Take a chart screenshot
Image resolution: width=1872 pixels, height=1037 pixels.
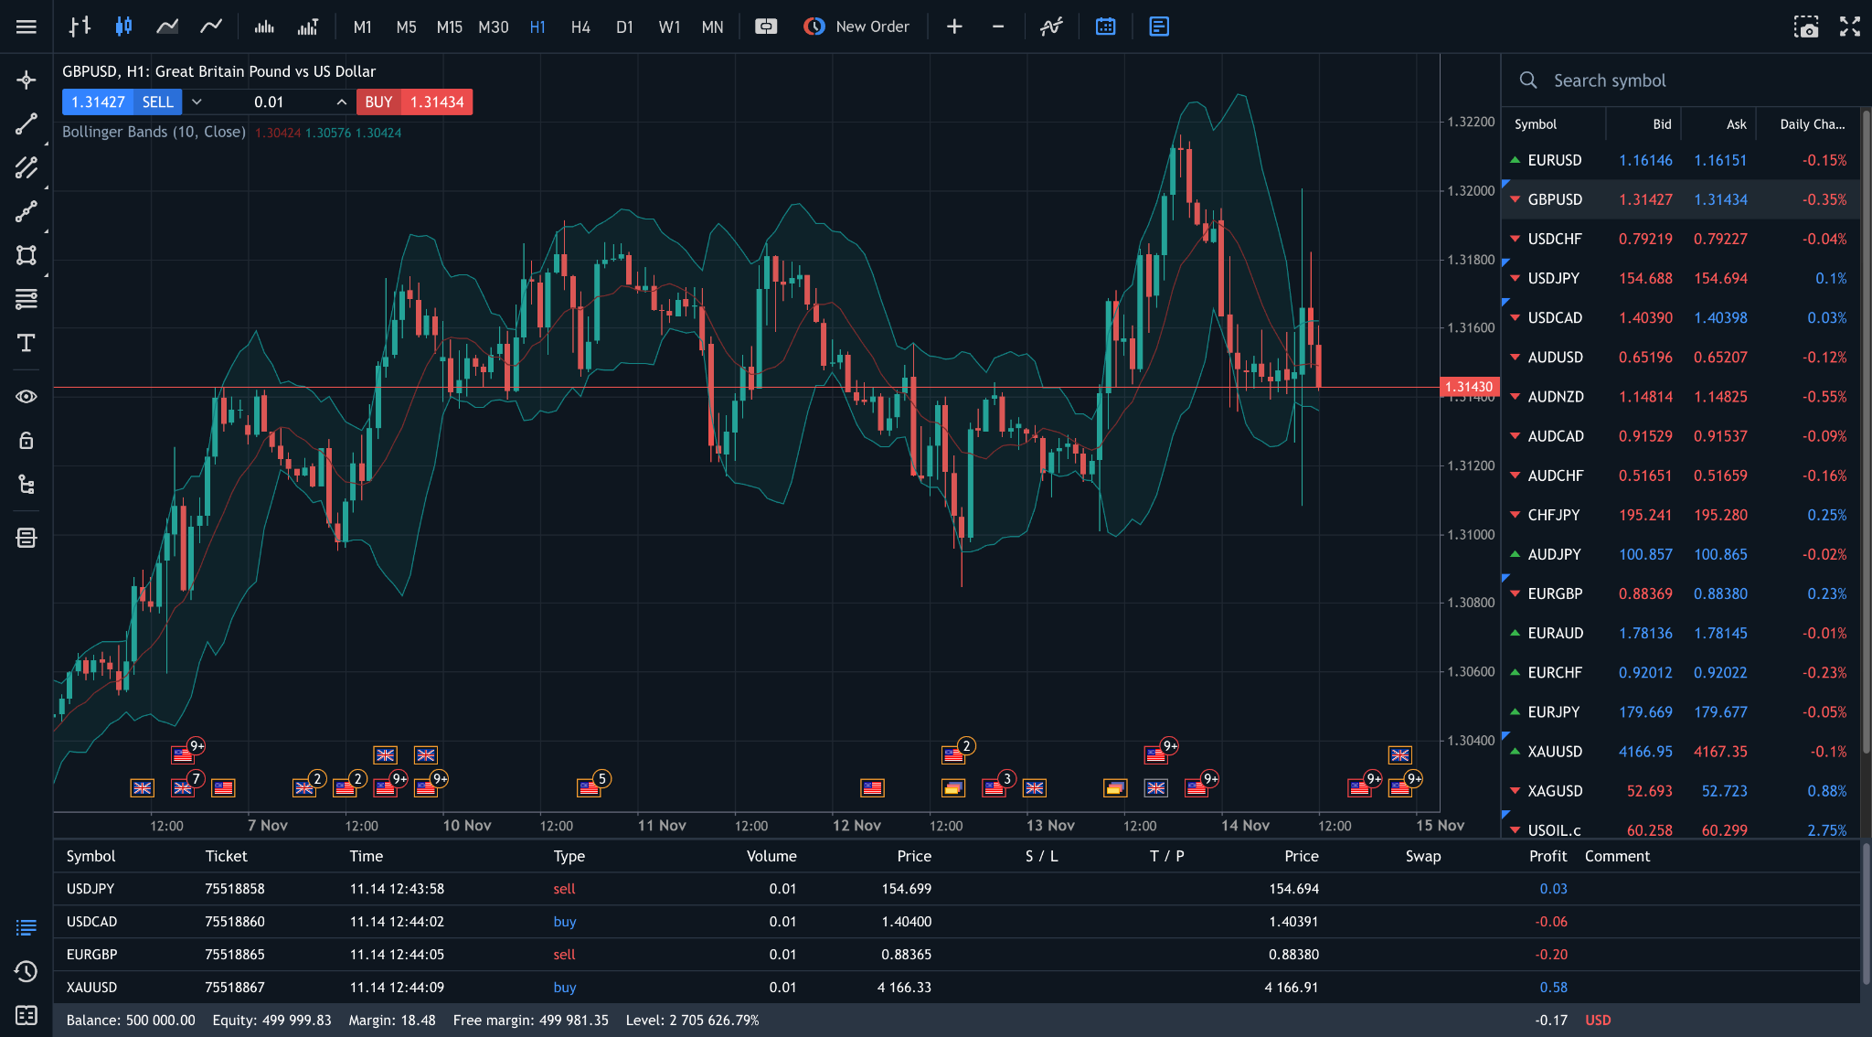1806,27
